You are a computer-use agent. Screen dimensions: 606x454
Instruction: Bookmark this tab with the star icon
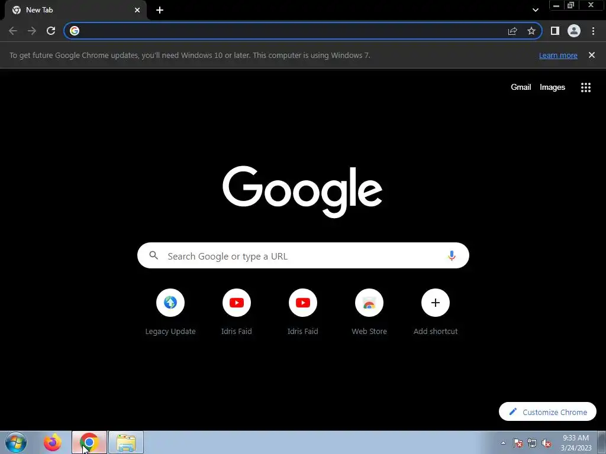[531, 31]
